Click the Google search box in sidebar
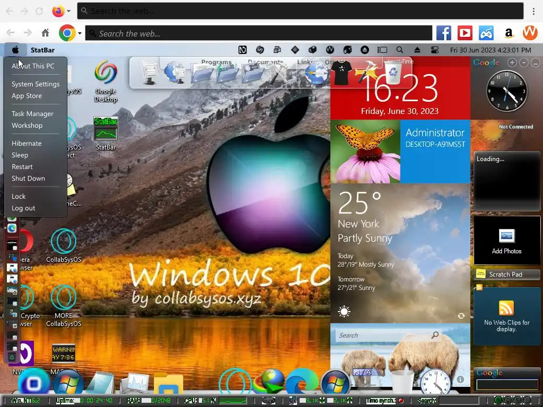543x407 pixels. tap(506, 384)
